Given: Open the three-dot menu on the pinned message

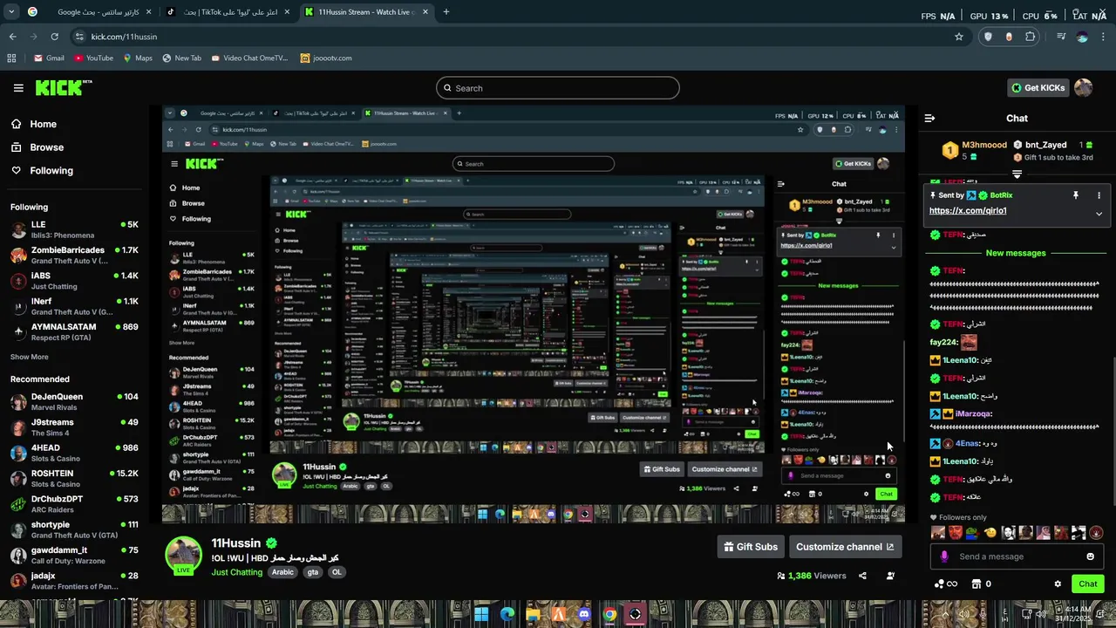Looking at the screenshot, I should (1099, 195).
